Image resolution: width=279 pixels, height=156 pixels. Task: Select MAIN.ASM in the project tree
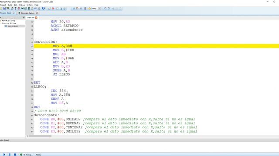13,26
